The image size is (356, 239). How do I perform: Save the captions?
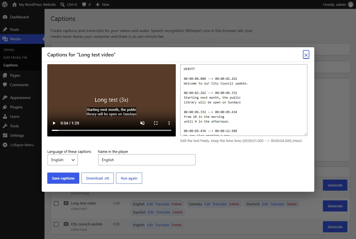coord(63,178)
